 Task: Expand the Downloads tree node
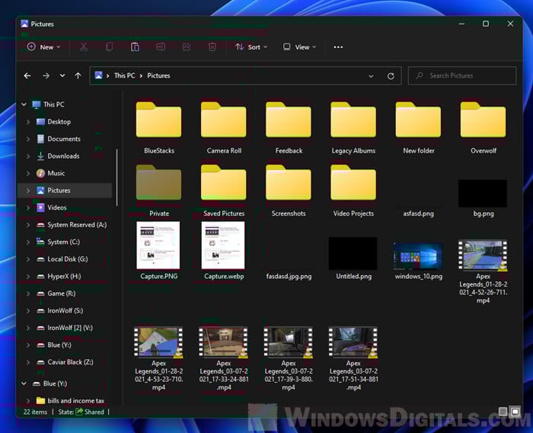[x=28, y=156]
